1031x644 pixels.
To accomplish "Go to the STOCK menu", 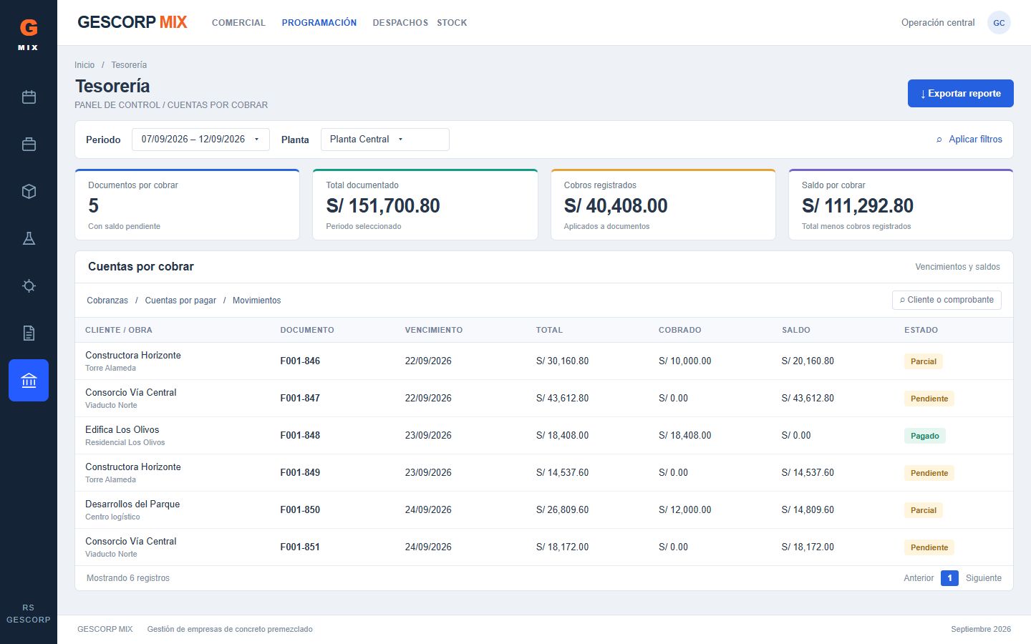I will click(x=452, y=23).
